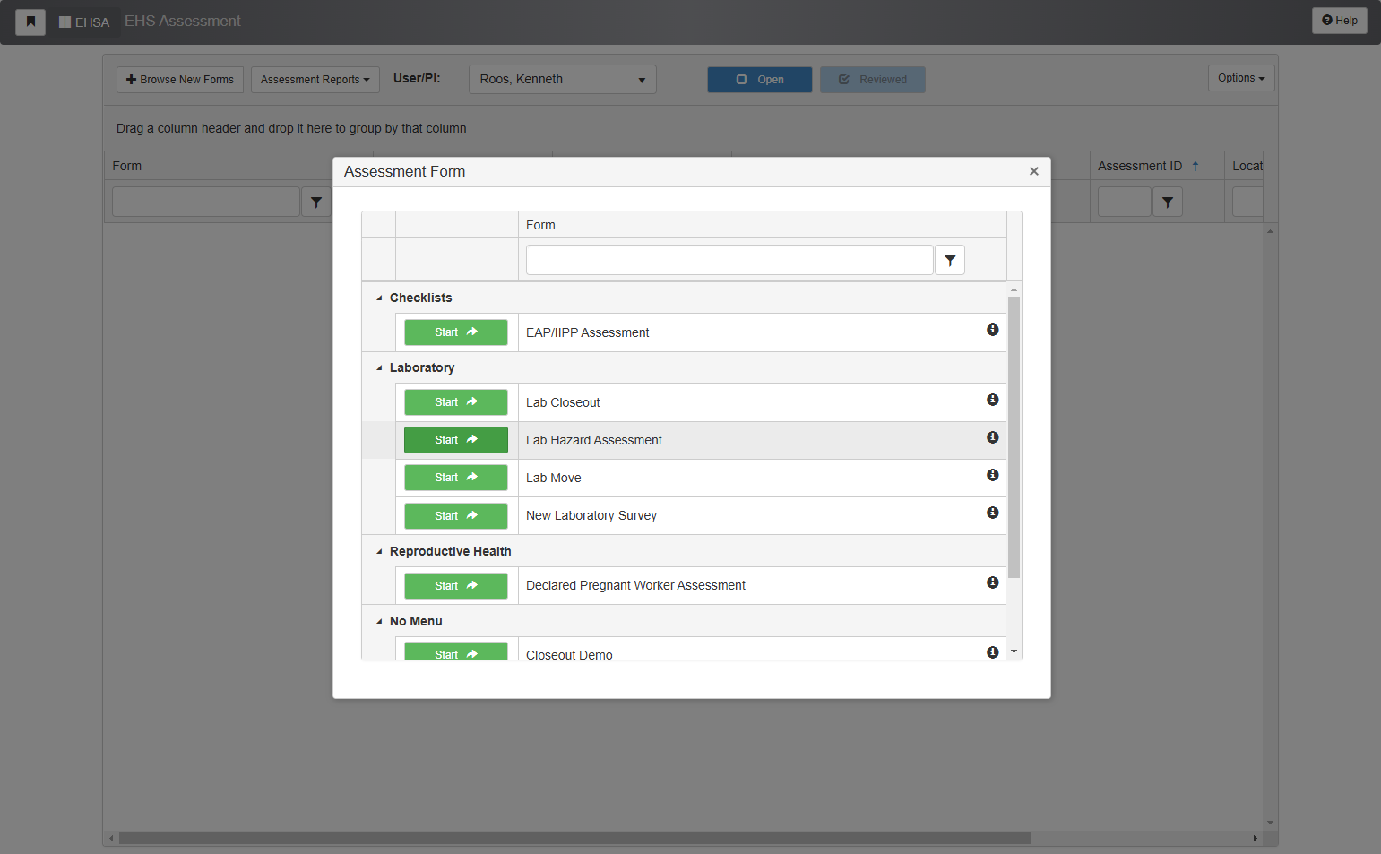
Task: Click Browse New Forms button
Action: [180, 80]
